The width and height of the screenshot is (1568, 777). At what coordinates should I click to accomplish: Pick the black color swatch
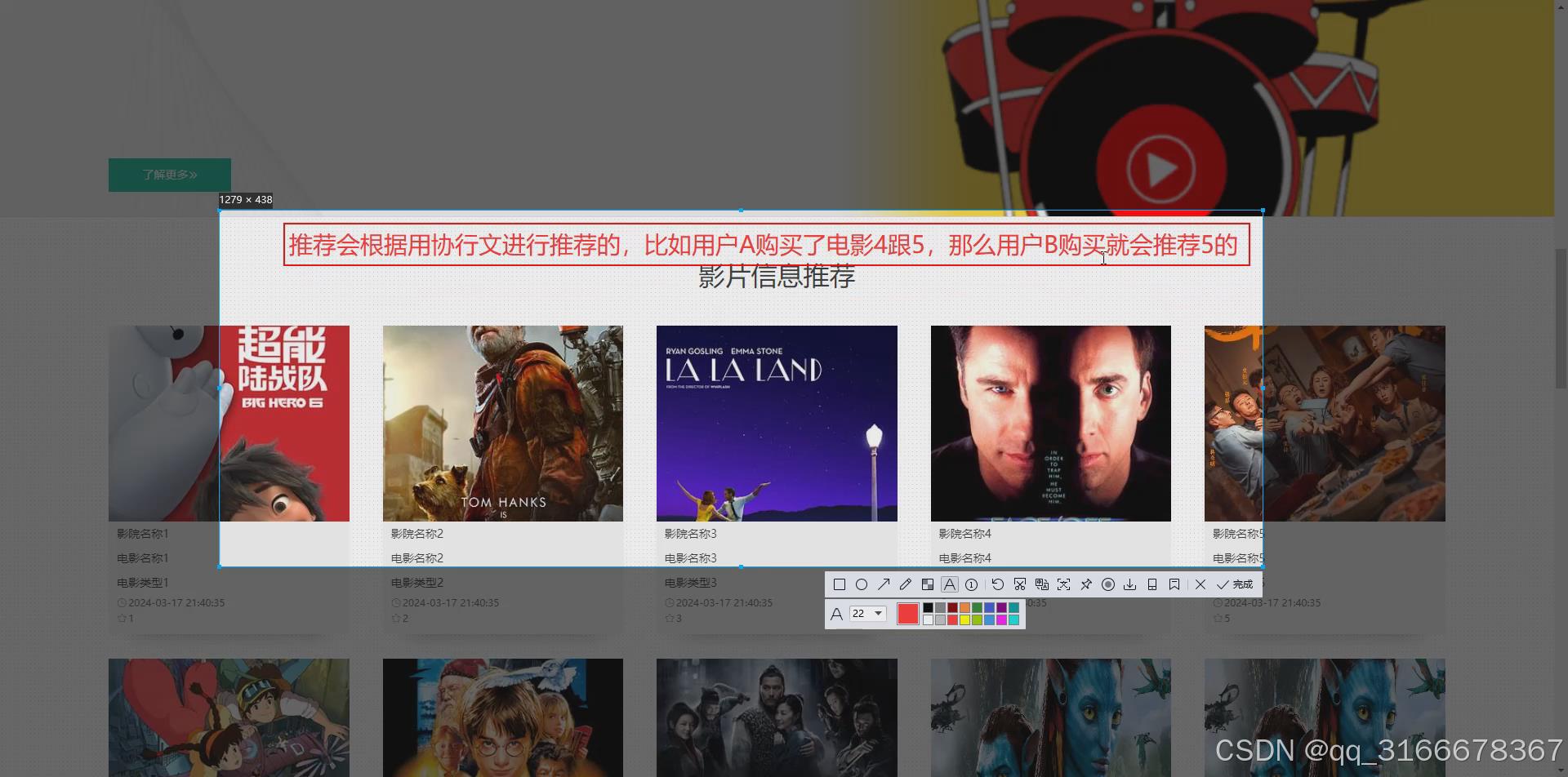pos(928,607)
